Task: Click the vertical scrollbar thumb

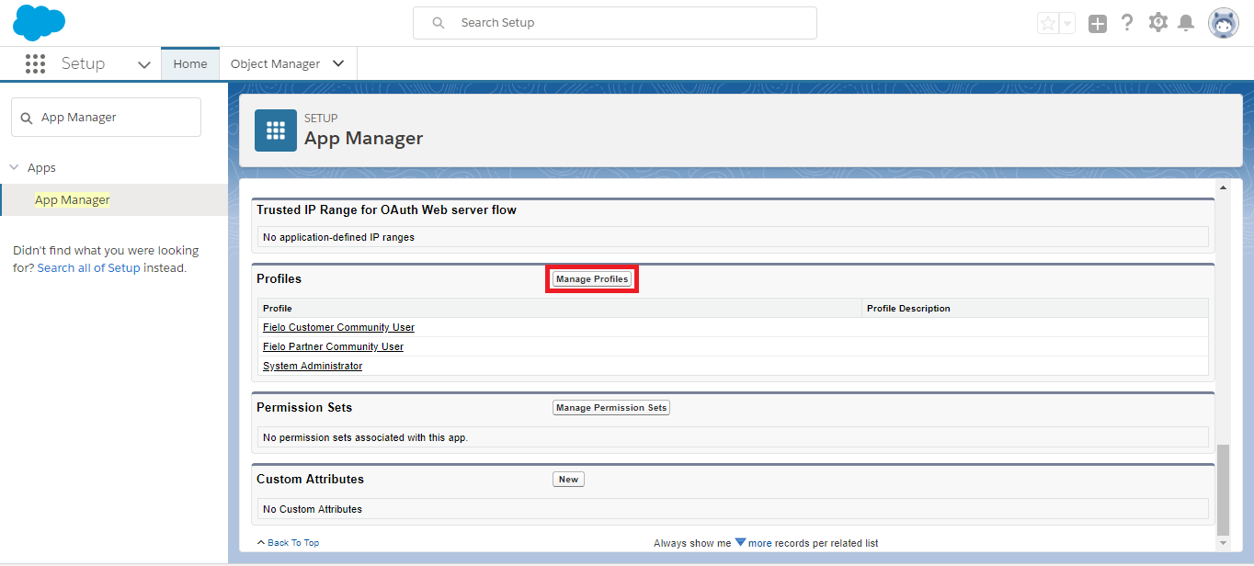Action: pos(1223,490)
